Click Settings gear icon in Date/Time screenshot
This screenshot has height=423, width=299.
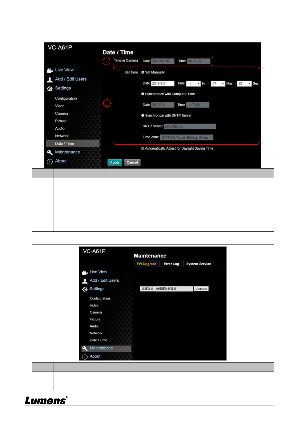(50, 89)
